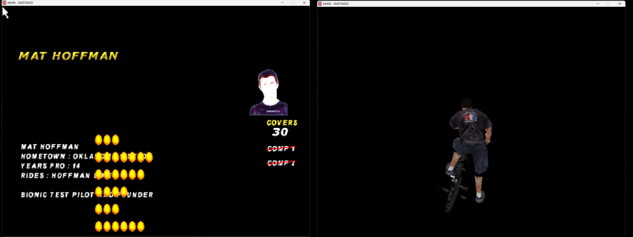Select the crossed-out COMP 1 entry

(x=281, y=149)
